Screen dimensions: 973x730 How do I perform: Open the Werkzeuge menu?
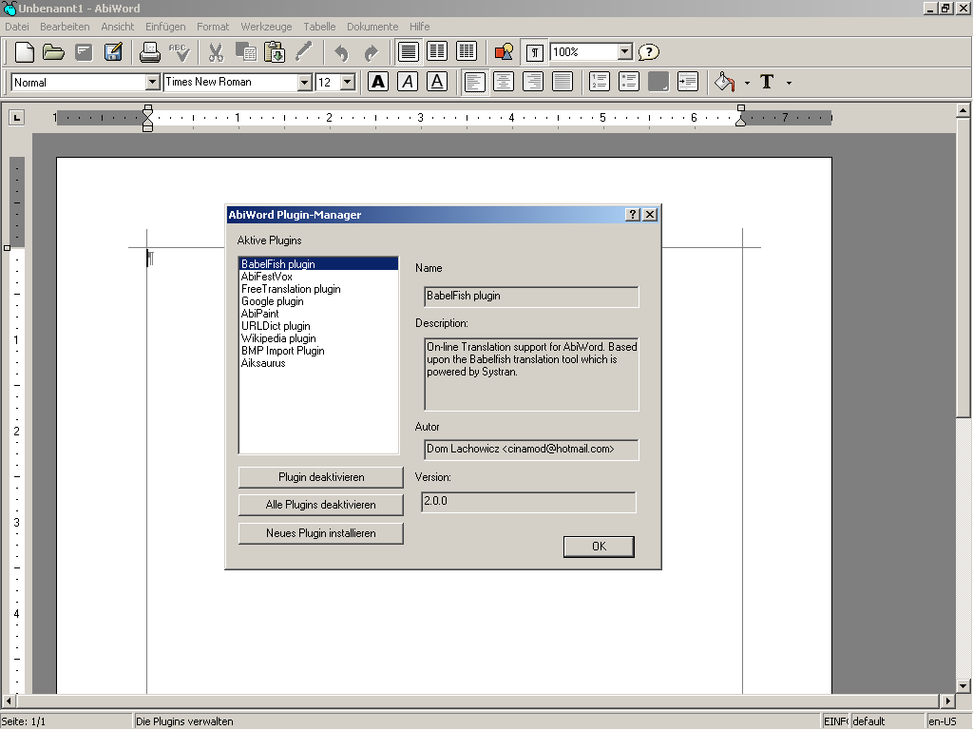point(266,27)
